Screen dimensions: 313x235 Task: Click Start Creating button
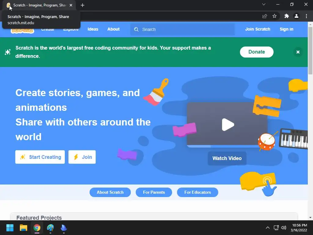coord(40,157)
